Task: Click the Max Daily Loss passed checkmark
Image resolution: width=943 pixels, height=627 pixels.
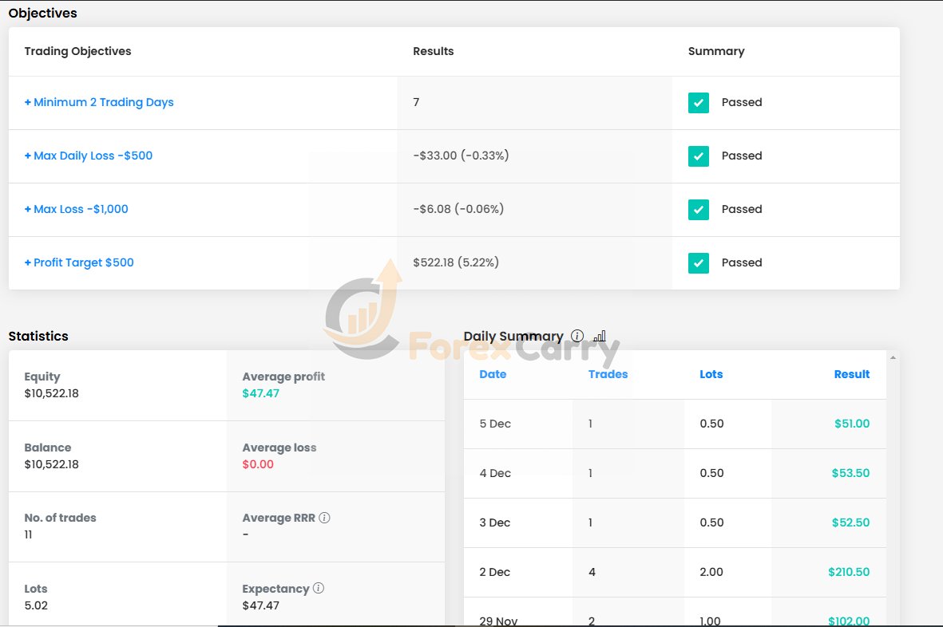Action: pos(698,156)
